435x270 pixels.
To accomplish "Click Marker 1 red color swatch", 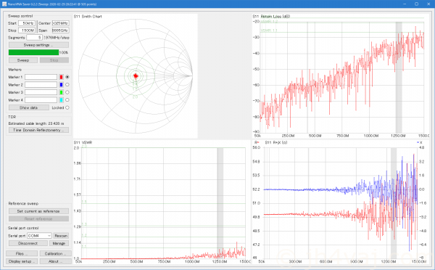I will (62, 77).
